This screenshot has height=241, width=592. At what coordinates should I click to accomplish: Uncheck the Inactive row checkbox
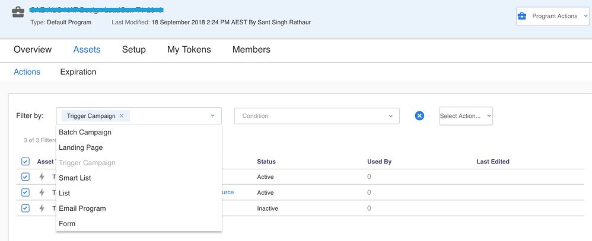click(x=25, y=208)
